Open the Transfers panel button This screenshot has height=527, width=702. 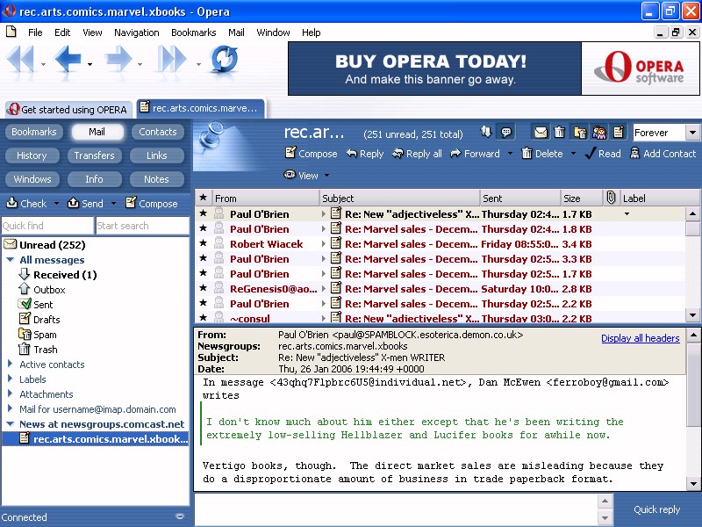click(94, 155)
